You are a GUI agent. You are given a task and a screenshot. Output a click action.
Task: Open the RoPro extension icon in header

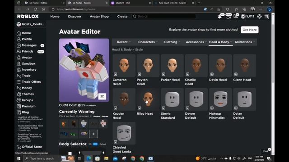click(267, 17)
